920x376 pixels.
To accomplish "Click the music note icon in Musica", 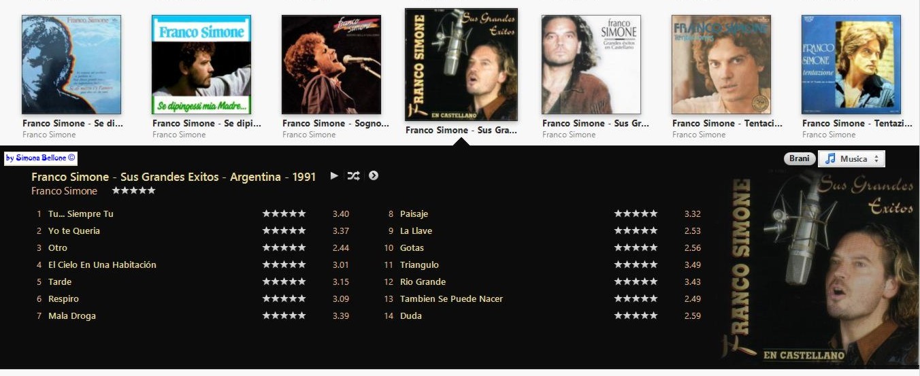I will point(830,158).
